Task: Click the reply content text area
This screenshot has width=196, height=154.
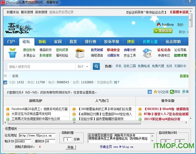Action: point(119,138)
